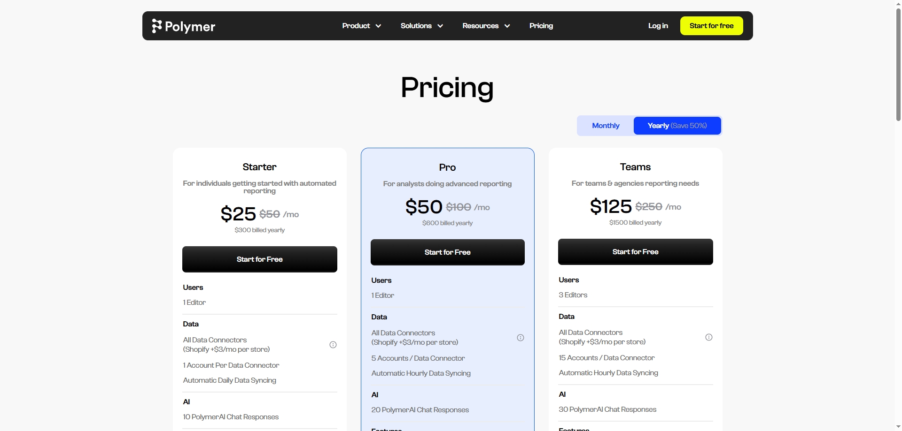Image resolution: width=902 pixels, height=431 pixels.
Task: Click info icon in Starter Data section
Action: click(x=333, y=345)
